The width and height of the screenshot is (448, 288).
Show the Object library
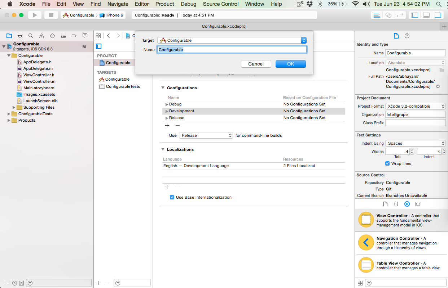point(407,204)
